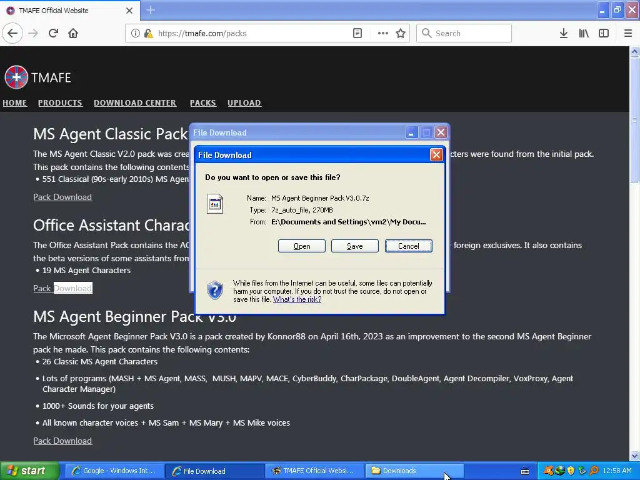The height and width of the screenshot is (480, 640).
Task: Click the file type icon in the dialog
Action: 215,204
